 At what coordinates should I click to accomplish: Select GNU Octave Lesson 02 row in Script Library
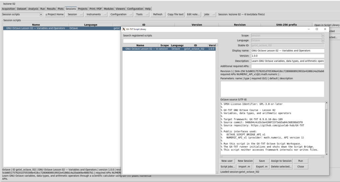click(169, 49)
